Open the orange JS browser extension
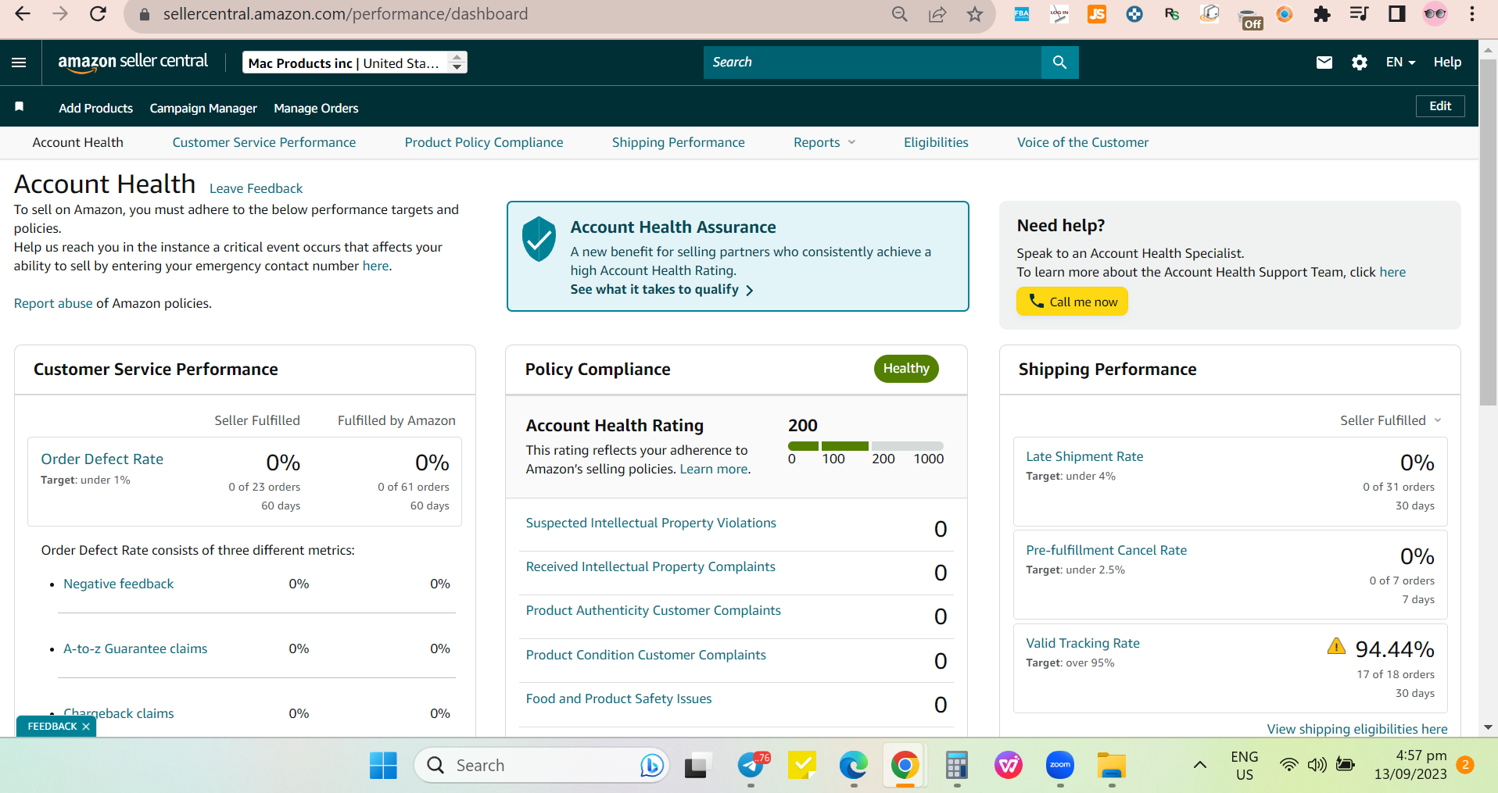Viewport: 1498px width, 793px height. pyautogui.click(x=1097, y=14)
